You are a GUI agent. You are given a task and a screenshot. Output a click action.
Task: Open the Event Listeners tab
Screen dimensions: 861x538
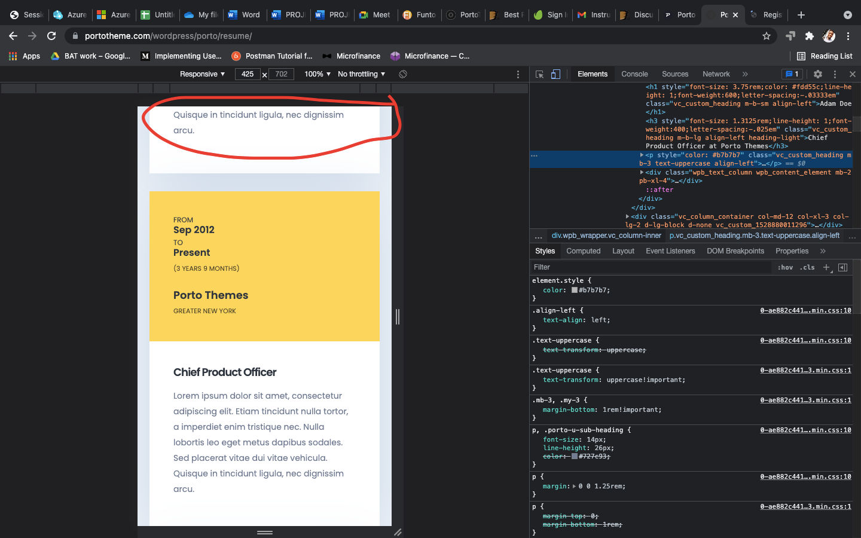pos(670,251)
